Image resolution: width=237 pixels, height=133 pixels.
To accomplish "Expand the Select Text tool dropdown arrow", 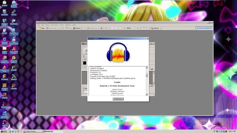I will coord(99,28).
